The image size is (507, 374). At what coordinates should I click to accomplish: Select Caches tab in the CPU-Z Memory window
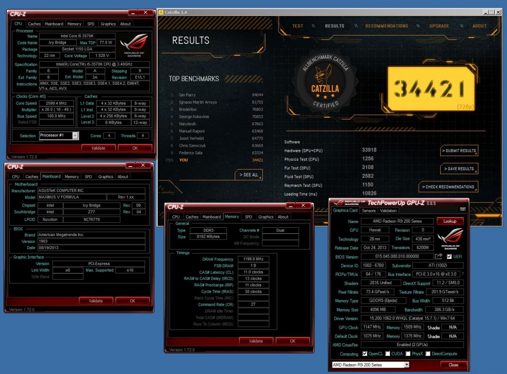point(192,217)
